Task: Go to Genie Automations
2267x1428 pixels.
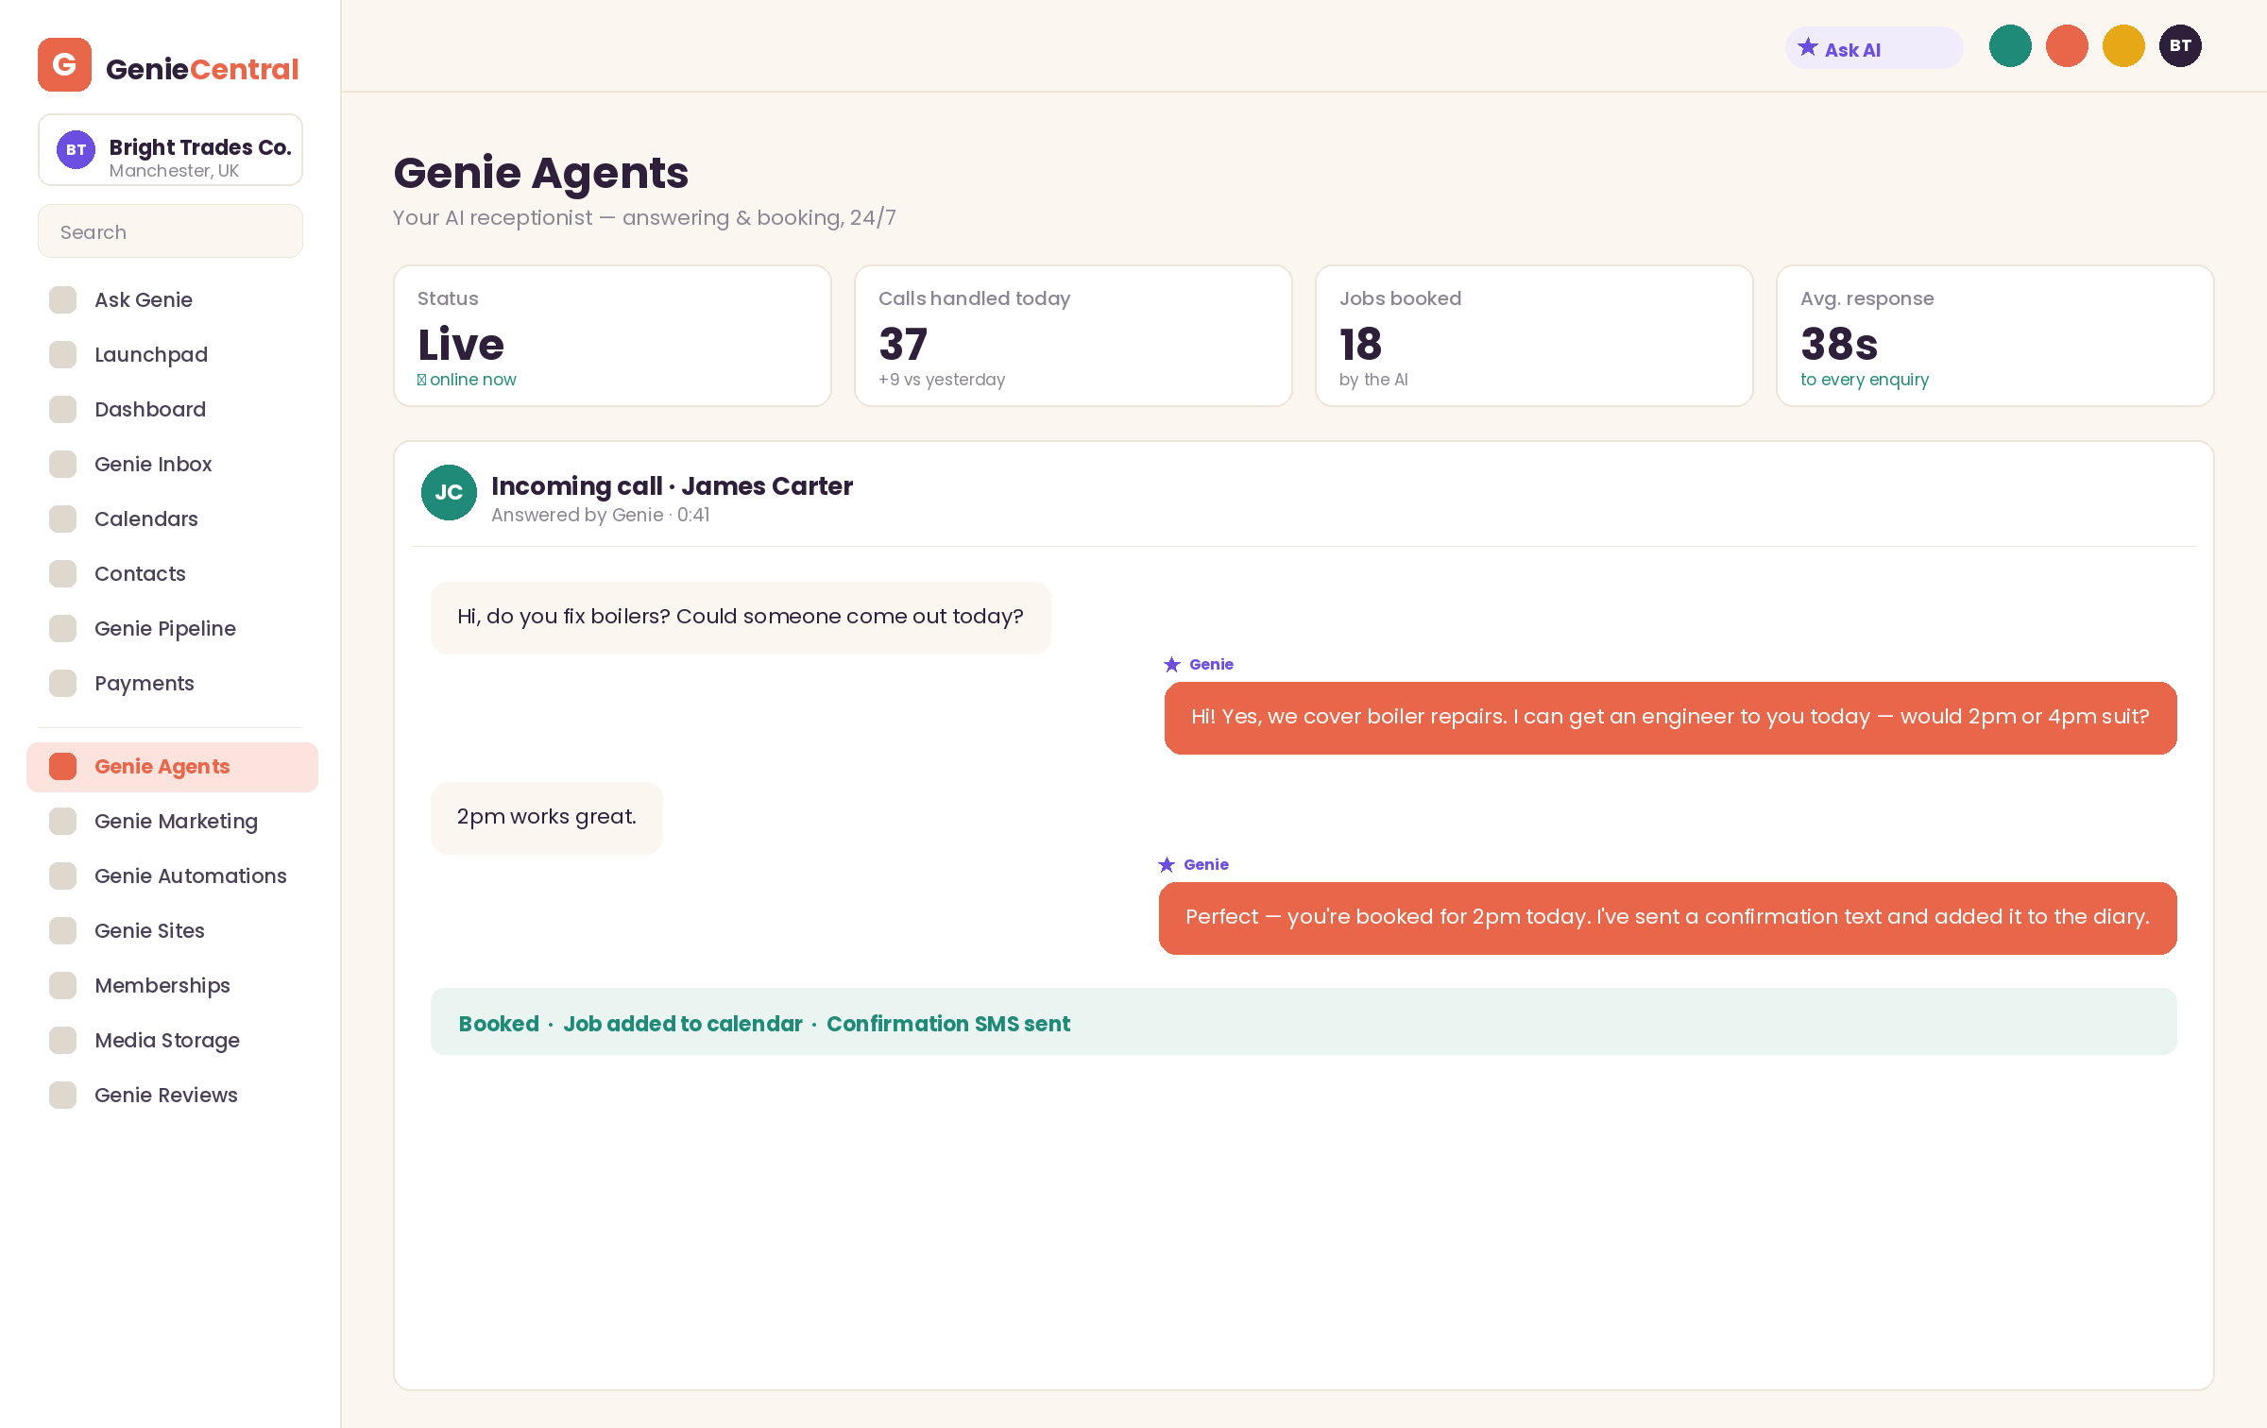Action: [x=172, y=875]
